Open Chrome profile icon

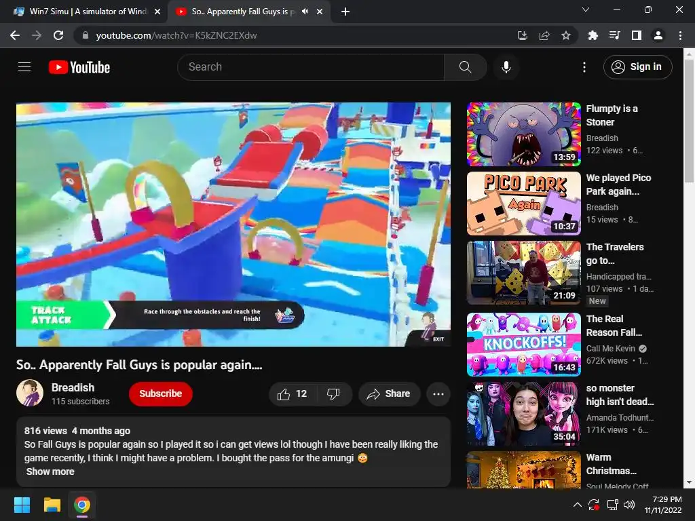[658, 35]
